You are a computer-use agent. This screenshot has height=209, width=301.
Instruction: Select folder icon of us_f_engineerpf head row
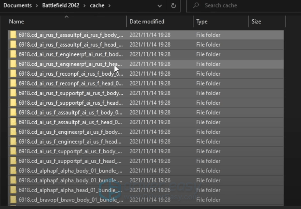click(13, 142)
